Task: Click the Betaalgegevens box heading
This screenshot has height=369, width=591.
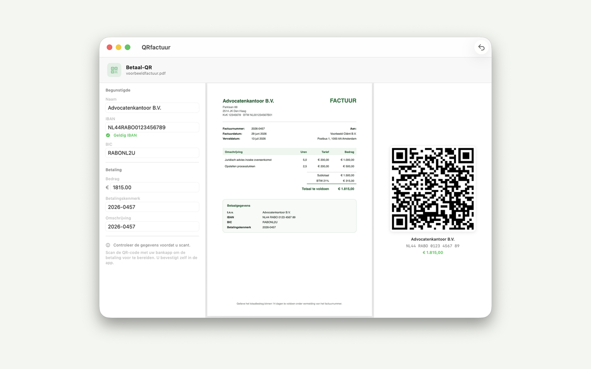Action: (x=239, y=206)
